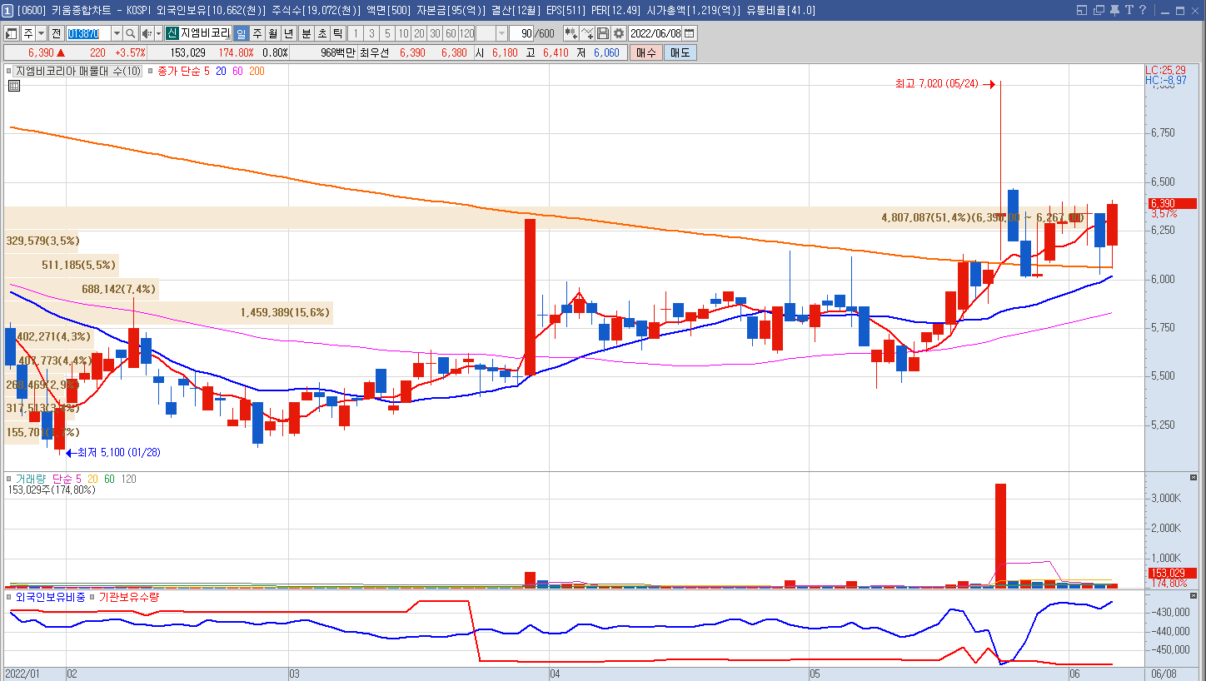Click the 60 moving average legend label

pyautogui.click(x=237, y=72)
